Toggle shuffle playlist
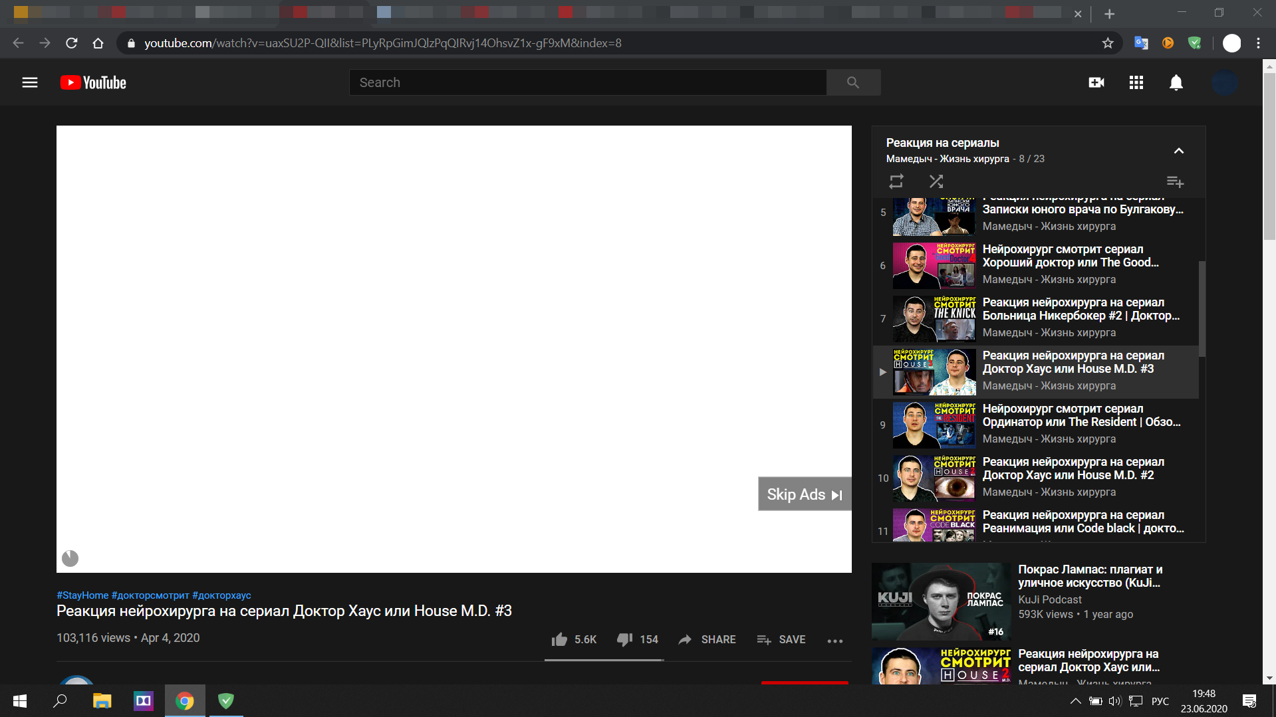 click(936, 181)
